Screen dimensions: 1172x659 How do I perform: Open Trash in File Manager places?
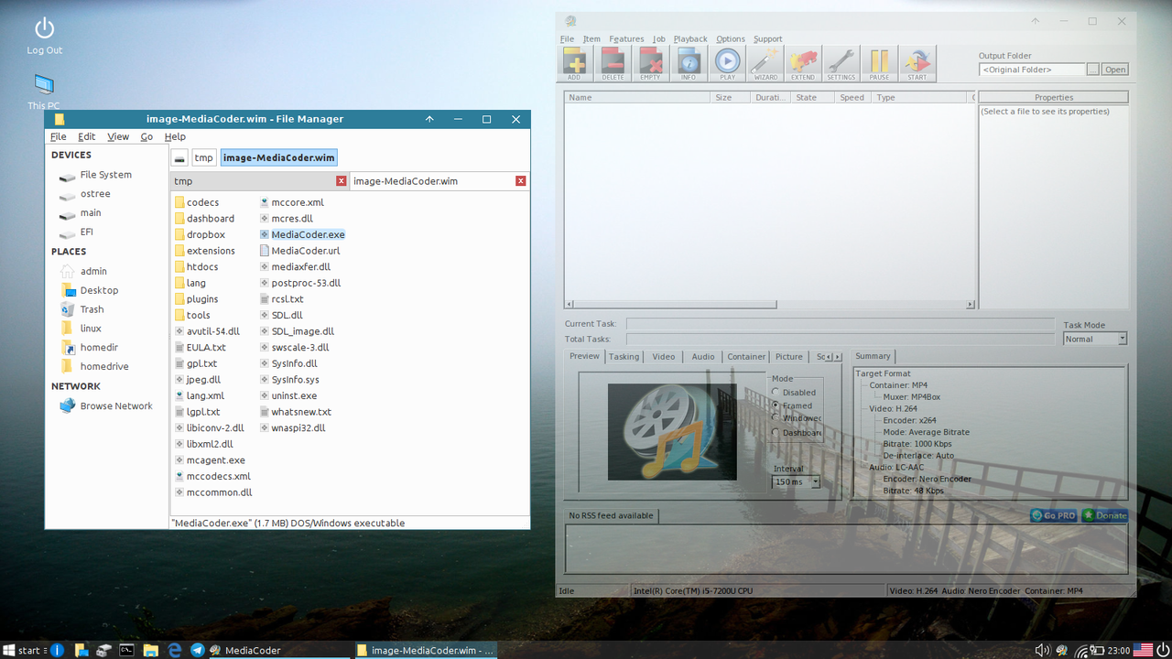[82, 309]
